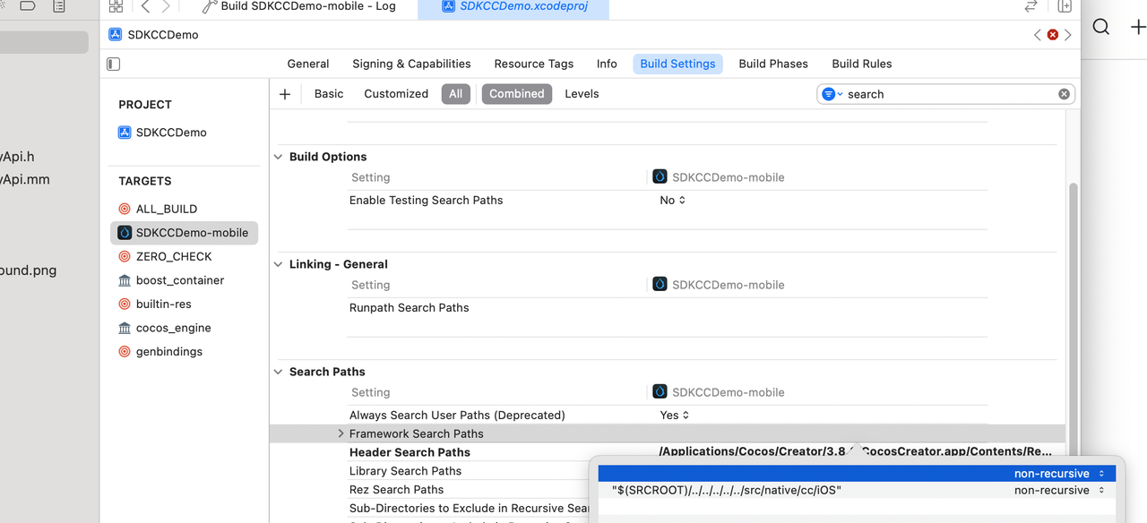Jump to next issue chevron
1147x523 pixels.
pos(1068,35)
